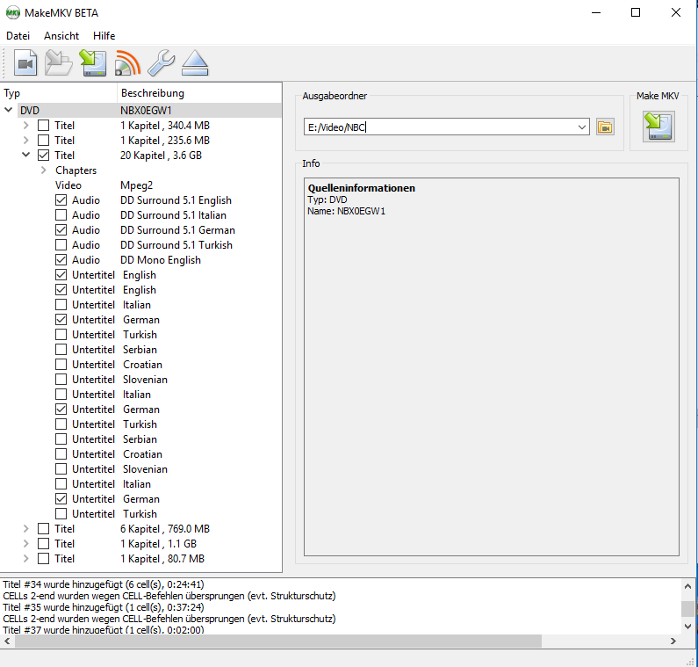Uncheck the 20 Kapitel 3.6 GB title

click(43, 156)
